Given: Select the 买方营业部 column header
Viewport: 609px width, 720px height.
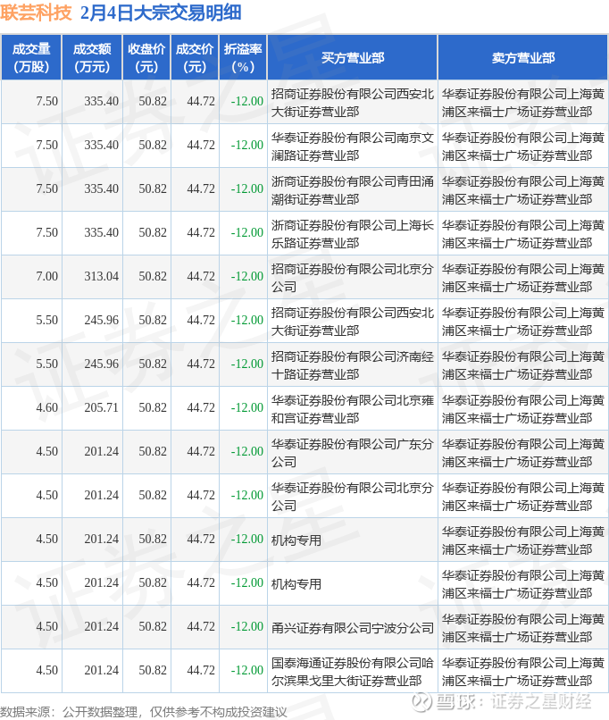Looking at the screenshot, I should [x=353, y=58].
